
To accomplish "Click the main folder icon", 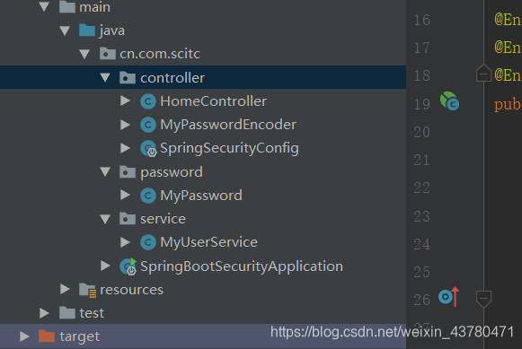I will click(67, 6).
